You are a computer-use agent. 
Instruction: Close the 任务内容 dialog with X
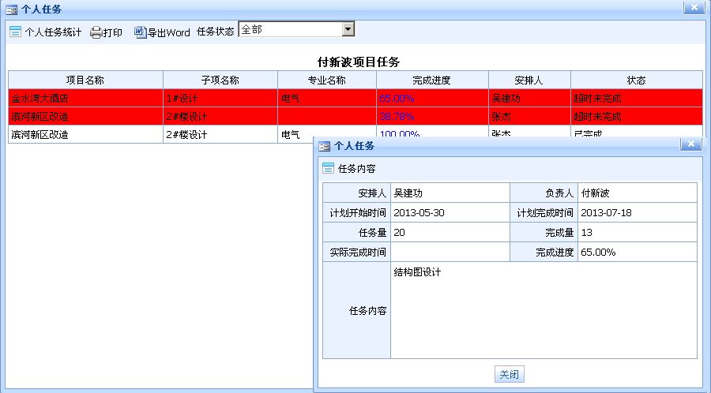[x=691, y=144]
